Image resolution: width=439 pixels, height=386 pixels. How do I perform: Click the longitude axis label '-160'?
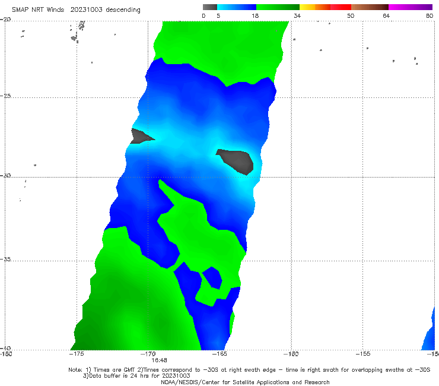click(291, 354)
